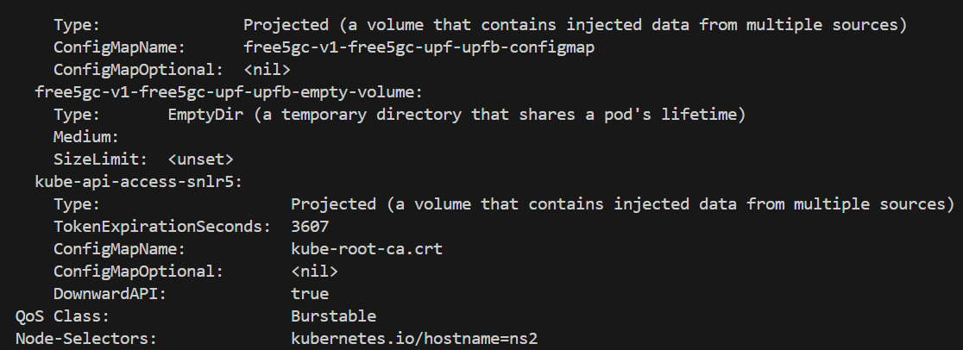The height and width of the screenshot is (350, 963).
Task: Click the Projected text under kube-api-access-snlr5
Action: pos(333,204)
